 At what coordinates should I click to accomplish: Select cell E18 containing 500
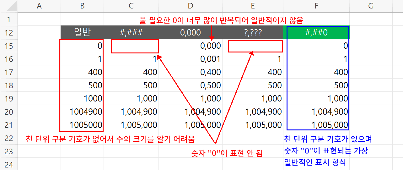[x=253, y=85]
